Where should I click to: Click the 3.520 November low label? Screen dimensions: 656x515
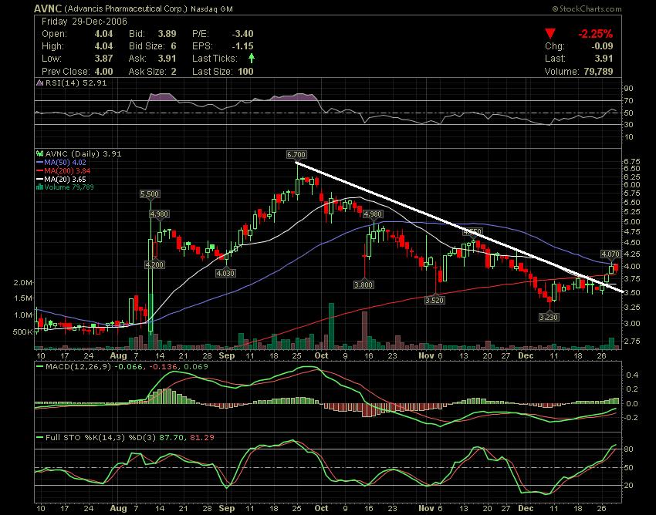click(435, 300)
